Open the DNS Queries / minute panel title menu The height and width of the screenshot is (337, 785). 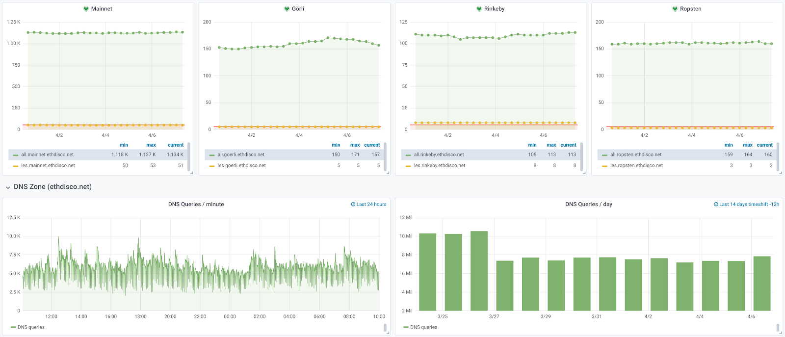[x=196, y=205]
